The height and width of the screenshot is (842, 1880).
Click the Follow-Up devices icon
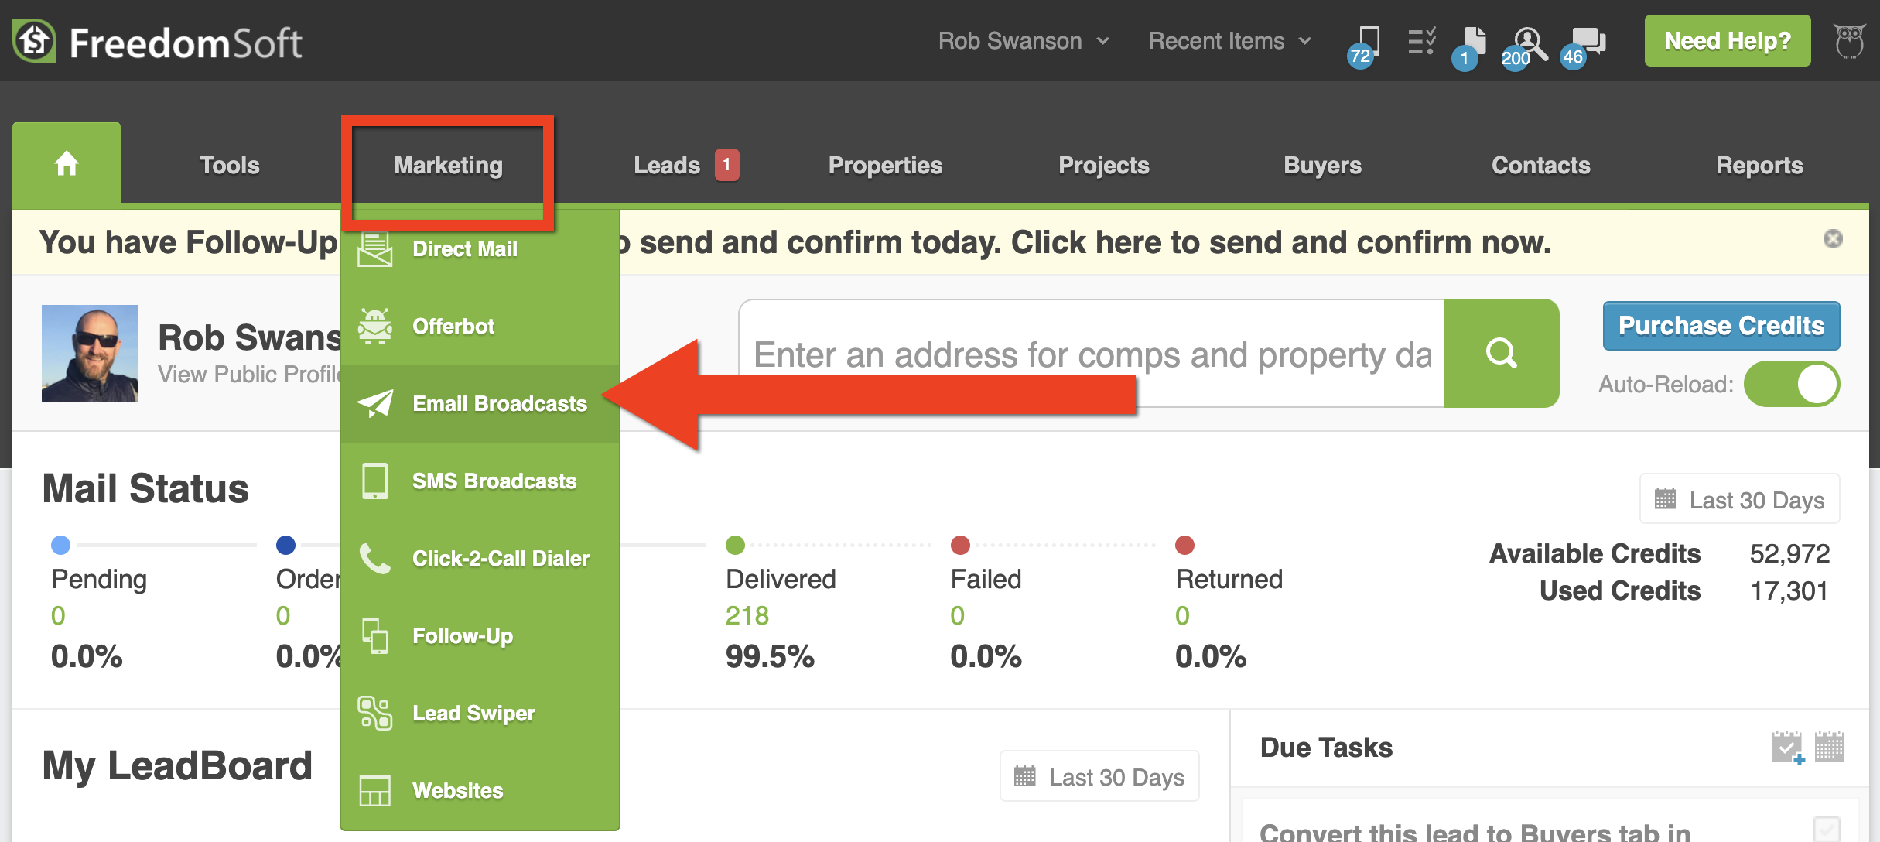[x=375, y=635]
